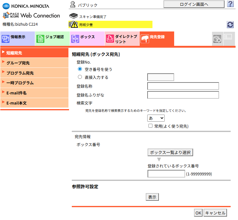Focus the 登録No. direct input field
This screenshot has height=220, width=238.
(161, 77)
